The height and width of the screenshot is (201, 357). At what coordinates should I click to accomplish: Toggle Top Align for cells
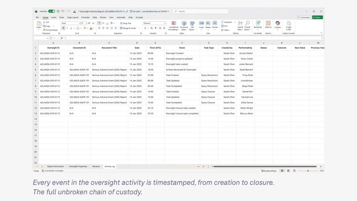99,23
